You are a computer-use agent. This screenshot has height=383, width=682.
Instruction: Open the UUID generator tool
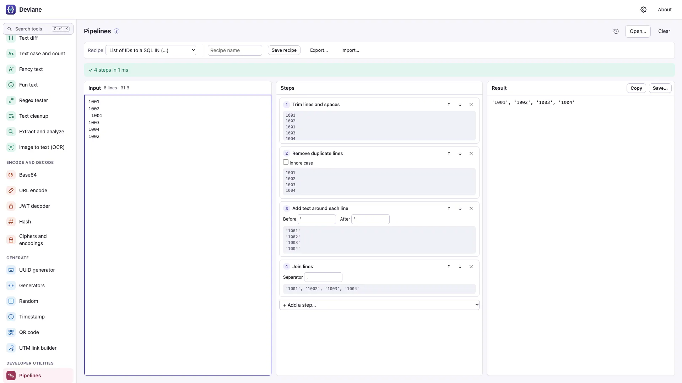pos(38,270)
